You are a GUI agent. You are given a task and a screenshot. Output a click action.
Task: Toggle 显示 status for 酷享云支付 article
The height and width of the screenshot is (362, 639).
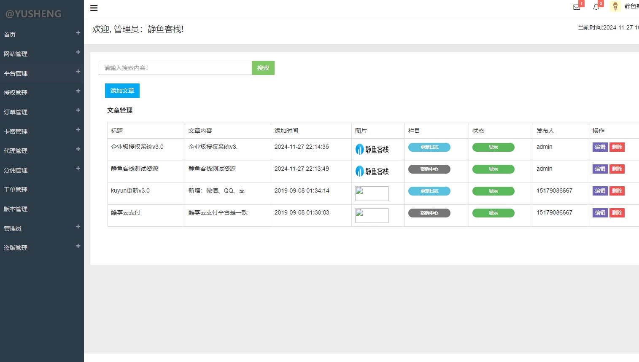(x=493, y=213)
